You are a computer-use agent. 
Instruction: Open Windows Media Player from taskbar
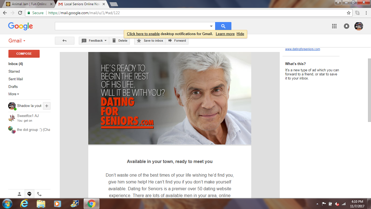point(57,204)
